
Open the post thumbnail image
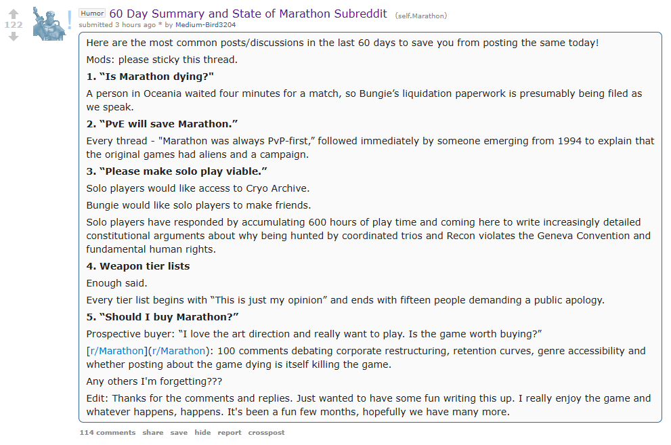click(49, 24)
